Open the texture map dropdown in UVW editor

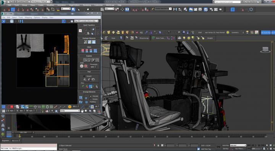[x=86, y=21]
